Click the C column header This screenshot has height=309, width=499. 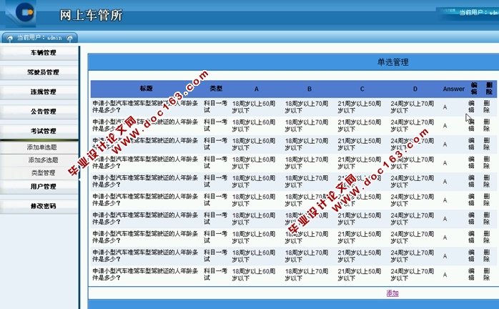coord(362,89)
